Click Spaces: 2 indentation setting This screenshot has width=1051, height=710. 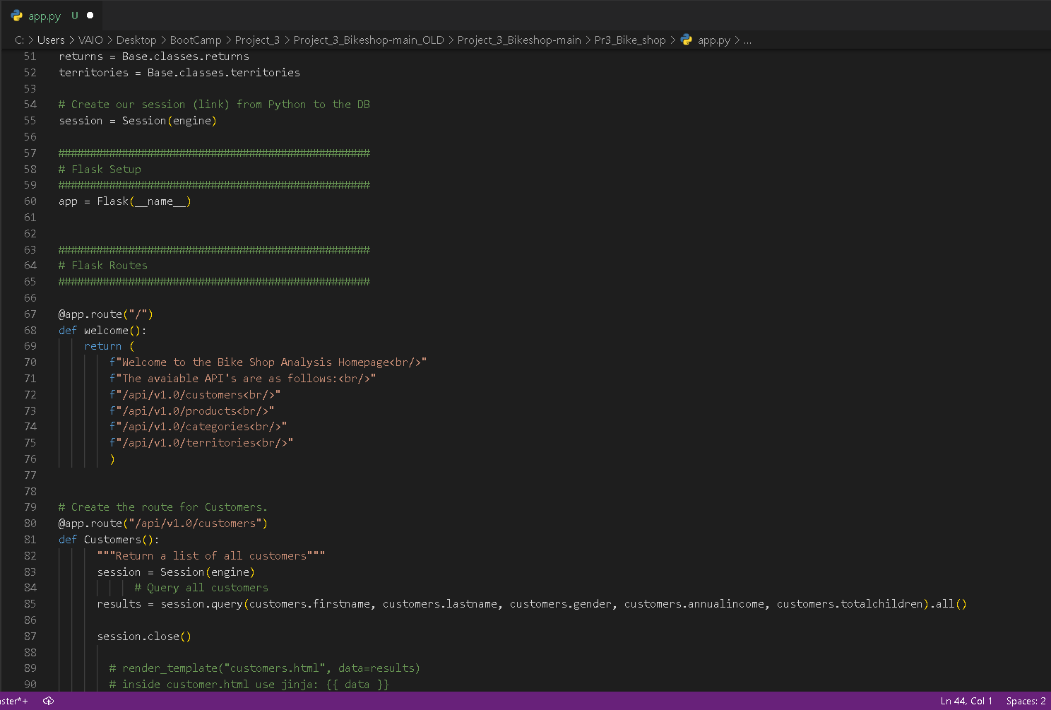click(x=1026, y=701)
